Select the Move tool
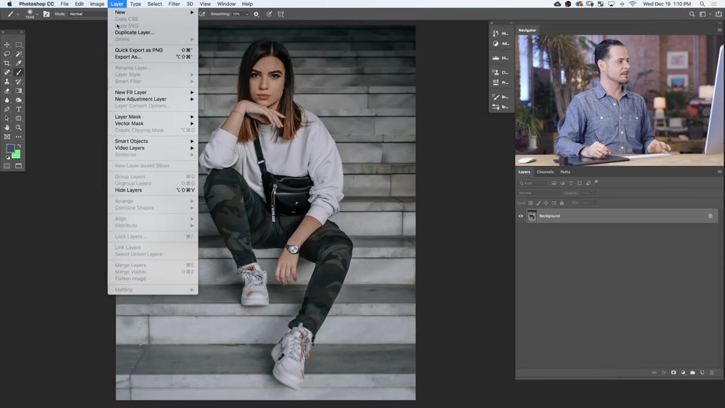Image resolution: width=725 pixels, height=408 pixels. [7, 45]
